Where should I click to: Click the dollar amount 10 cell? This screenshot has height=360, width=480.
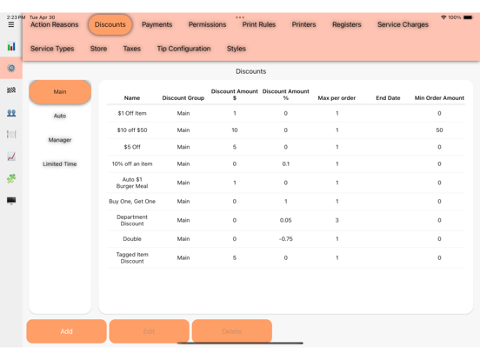pos(235,130)
